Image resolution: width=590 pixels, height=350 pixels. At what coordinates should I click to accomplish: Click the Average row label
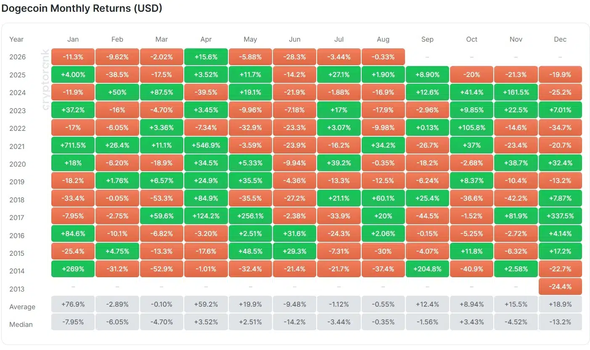(22, 307)
